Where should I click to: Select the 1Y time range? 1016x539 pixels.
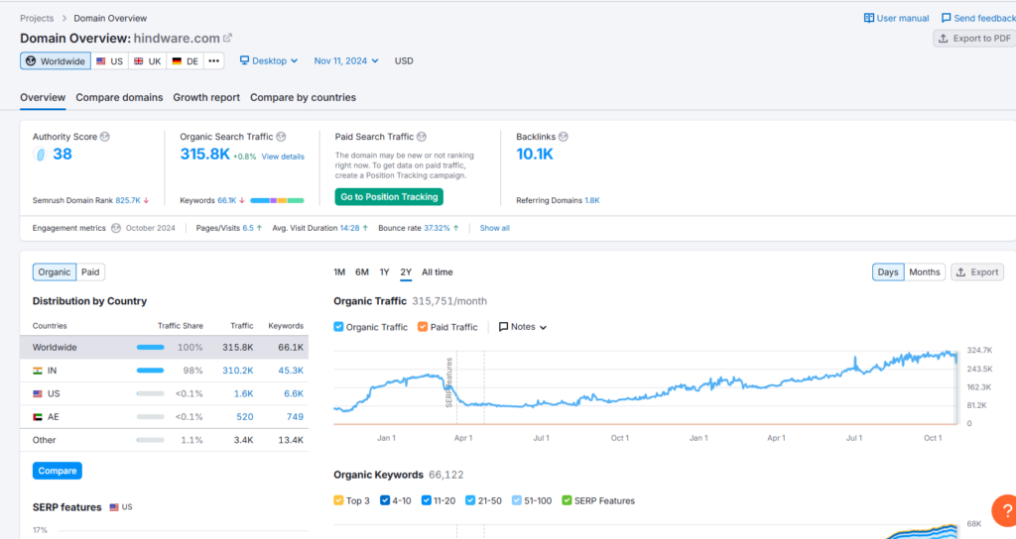point(384,272)
